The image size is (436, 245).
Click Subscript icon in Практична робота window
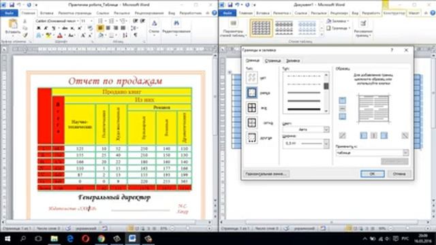click(72, 28)
